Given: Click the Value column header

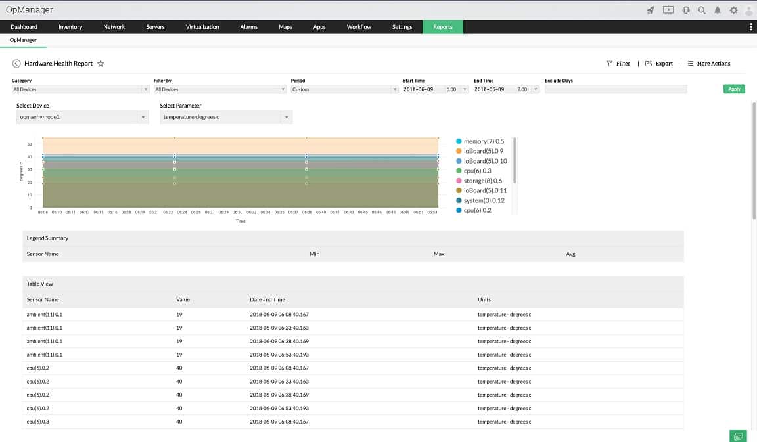Looking at the screenshot, I should 183,299.
